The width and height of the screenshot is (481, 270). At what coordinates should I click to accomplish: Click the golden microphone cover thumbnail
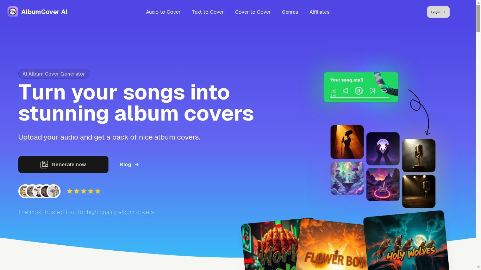click(419, 156)
